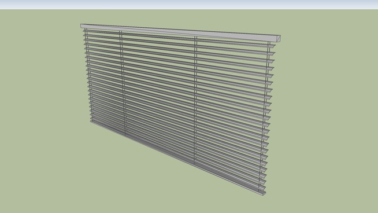Click the bottom-left corner of the blind
Screen dimensions: 378x213
[91, 122]
